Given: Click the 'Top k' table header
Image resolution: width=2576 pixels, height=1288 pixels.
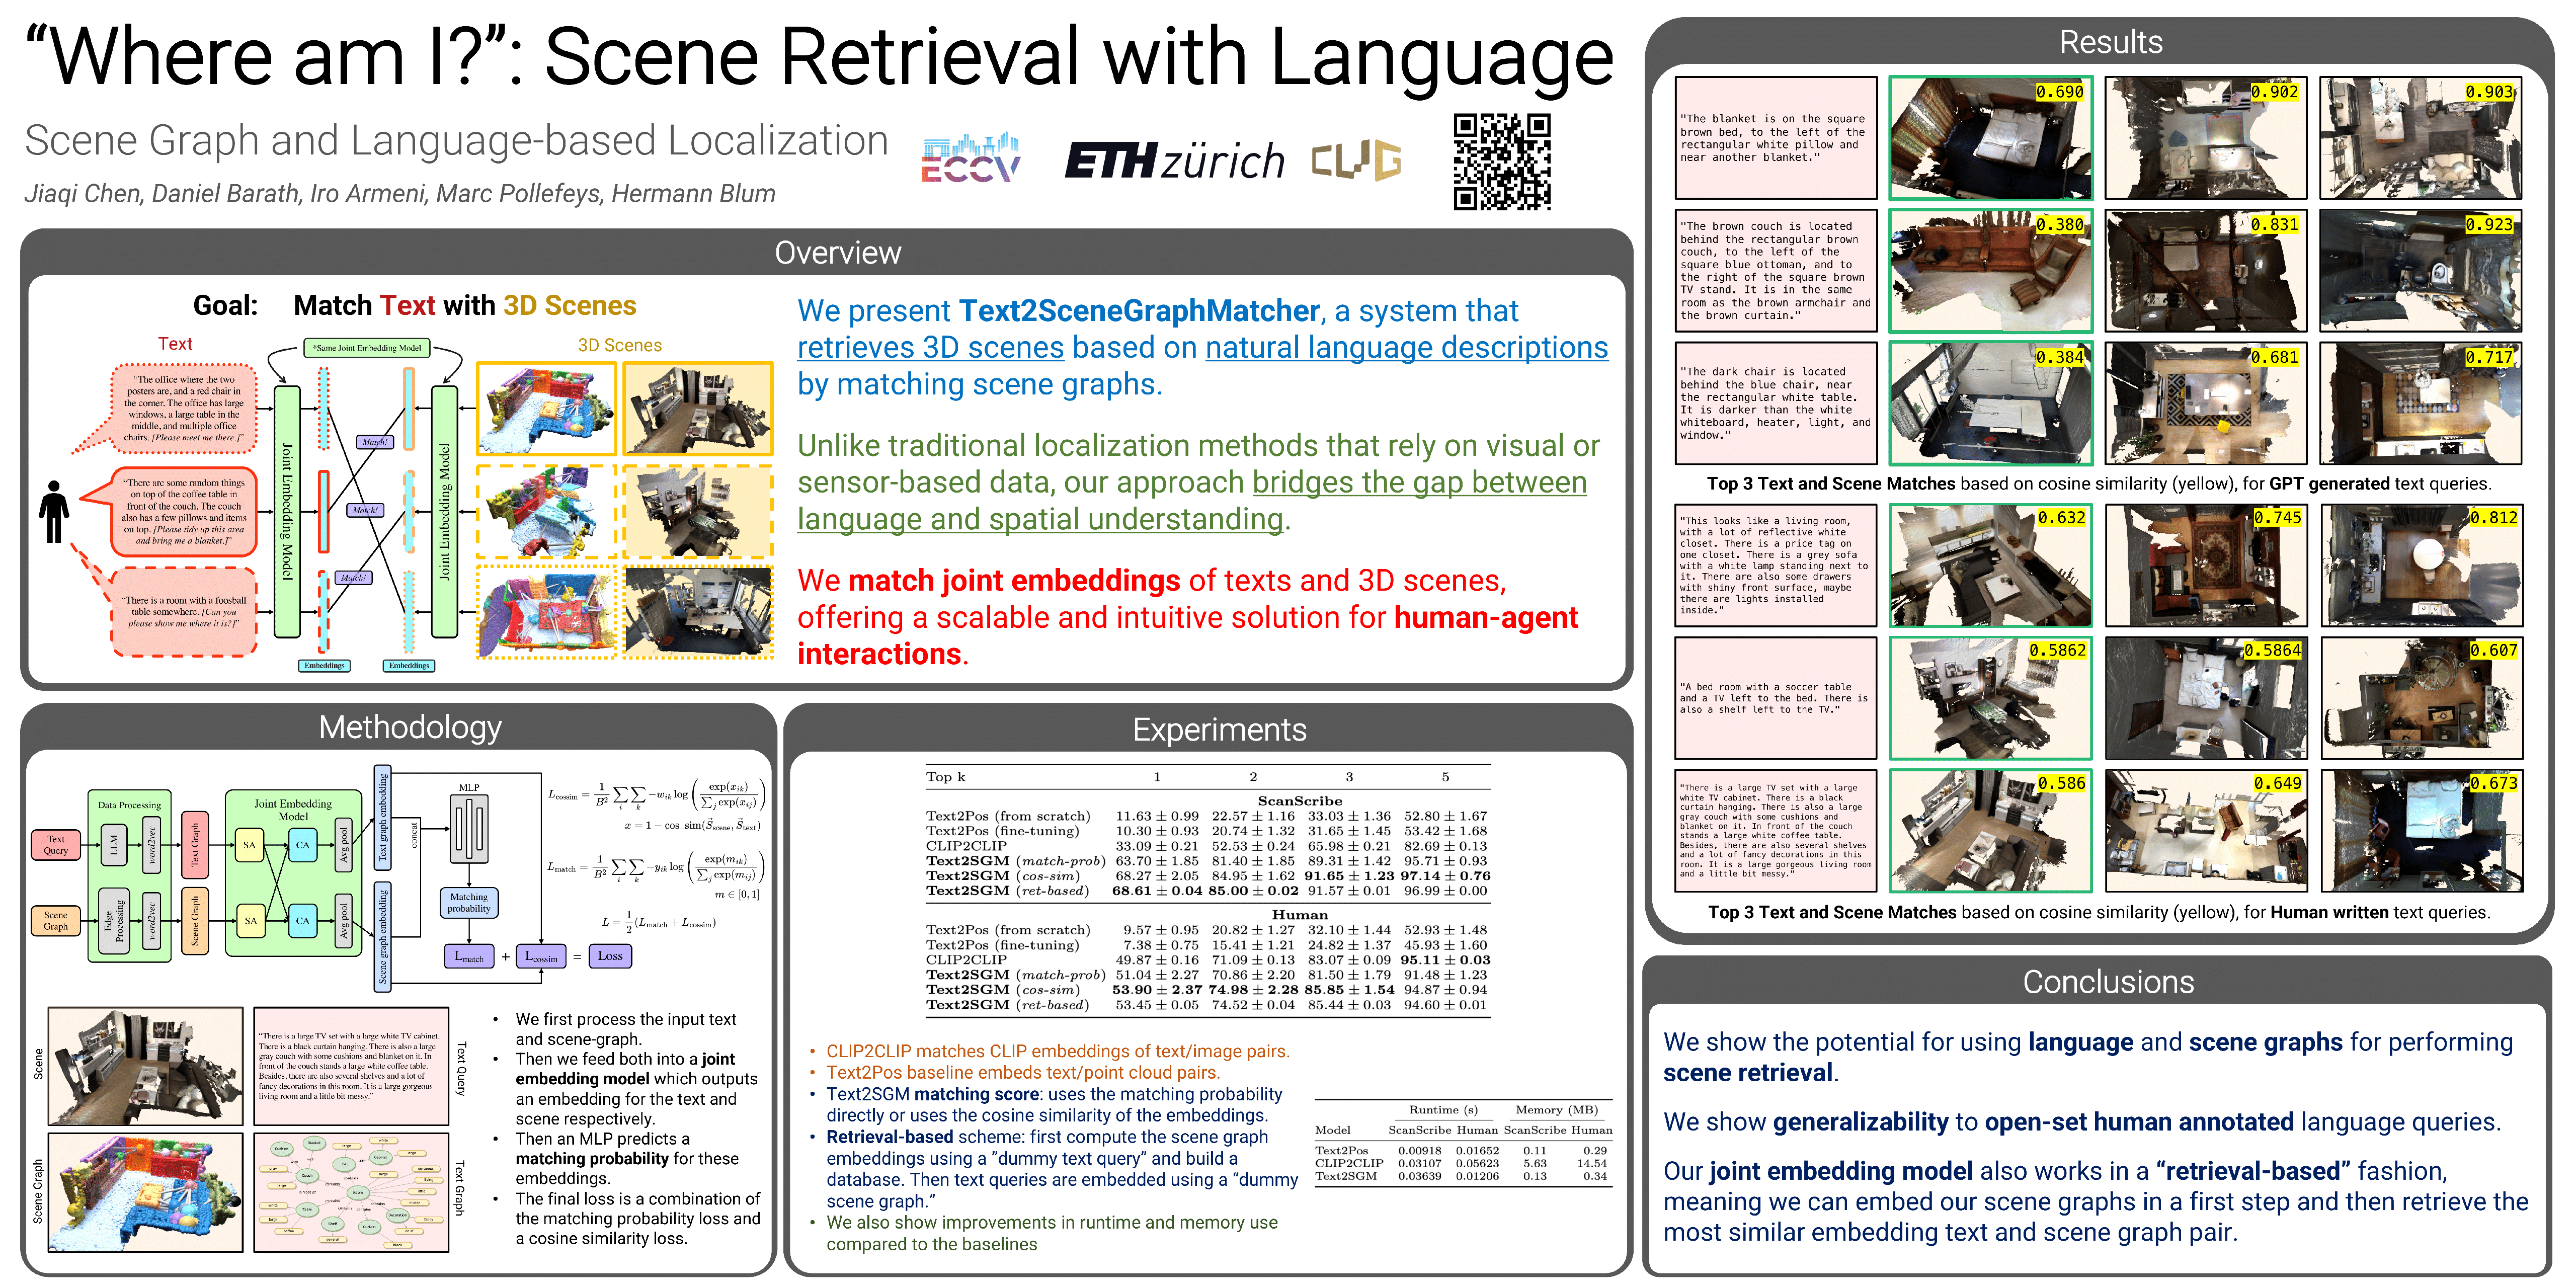Looking at the screenshot, I should click(x=945, y=777).
